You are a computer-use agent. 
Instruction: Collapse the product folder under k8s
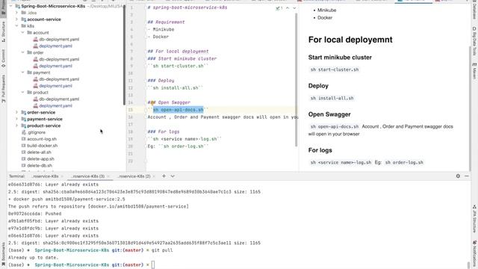pos(23,93)
